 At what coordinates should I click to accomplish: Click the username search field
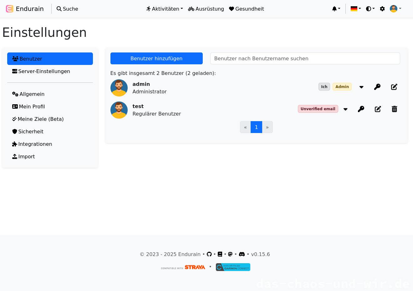coord(305,58)
